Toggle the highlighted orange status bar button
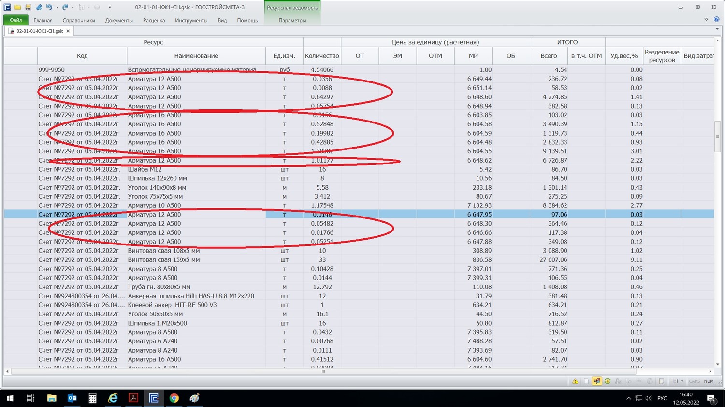 point(597,381)
